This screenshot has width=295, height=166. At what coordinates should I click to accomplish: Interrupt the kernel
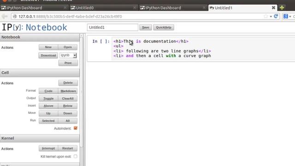[x=48, y=148]
